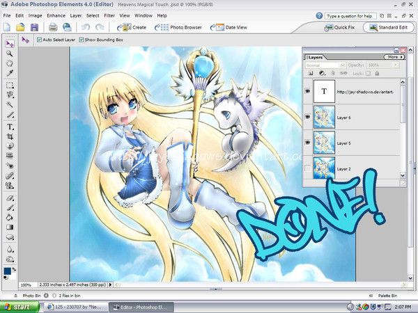Open the Photo Browser
Viewport: 418px width, 313px height.
pos(178,27)
